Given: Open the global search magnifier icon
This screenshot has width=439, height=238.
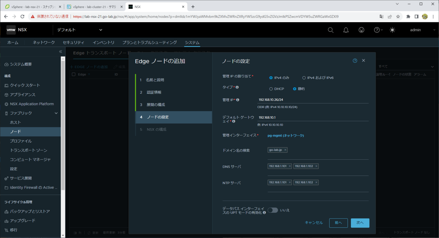Looking at the screenshot, I should click(x=330, y=30).
